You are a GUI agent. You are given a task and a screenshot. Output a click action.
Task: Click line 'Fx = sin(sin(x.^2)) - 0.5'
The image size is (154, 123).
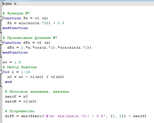click(x=36, y=23)
